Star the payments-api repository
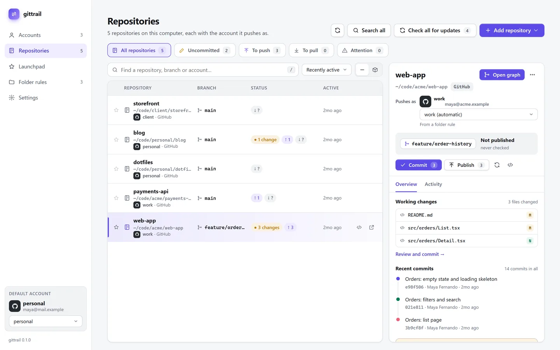 coord(116,198)
